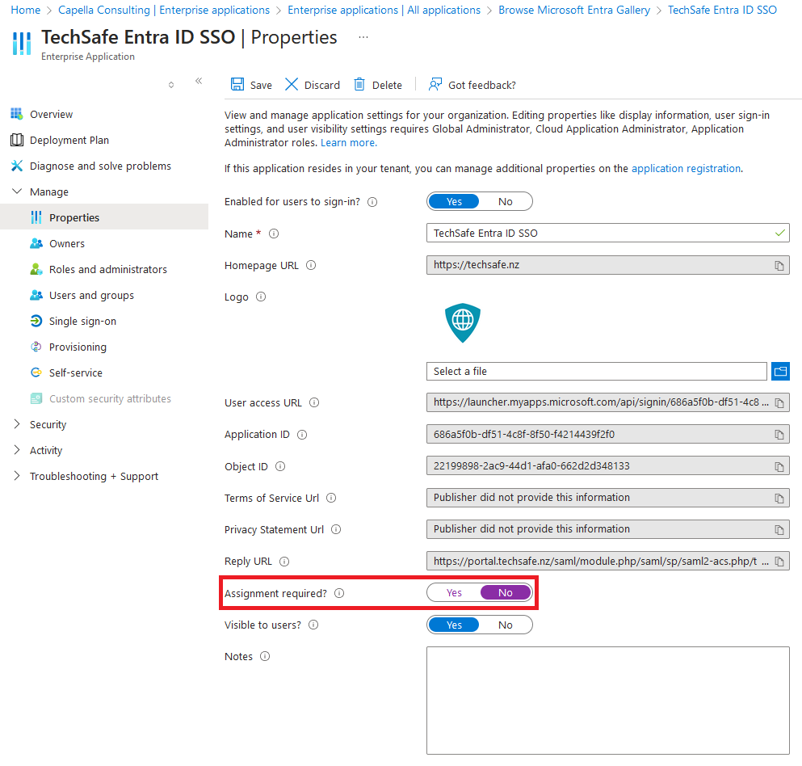Screen dimensions: 802x766
Task: View the Object ID info tooltip
Action: click(279, 466)
